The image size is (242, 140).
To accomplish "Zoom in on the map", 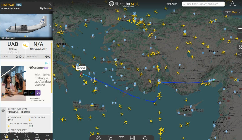I will point(240,29).
